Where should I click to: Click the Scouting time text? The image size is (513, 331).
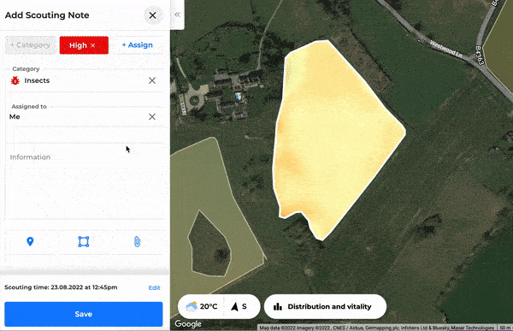click(61, 287)
